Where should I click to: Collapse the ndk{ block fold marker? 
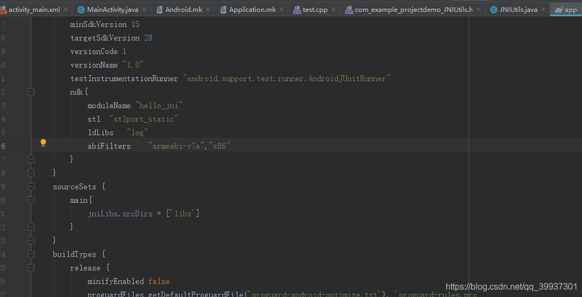pos(31,92)
